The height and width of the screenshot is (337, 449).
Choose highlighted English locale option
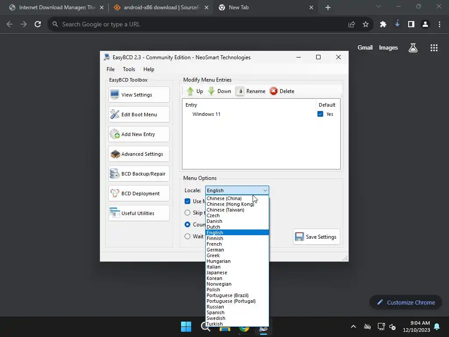(237, 233)
